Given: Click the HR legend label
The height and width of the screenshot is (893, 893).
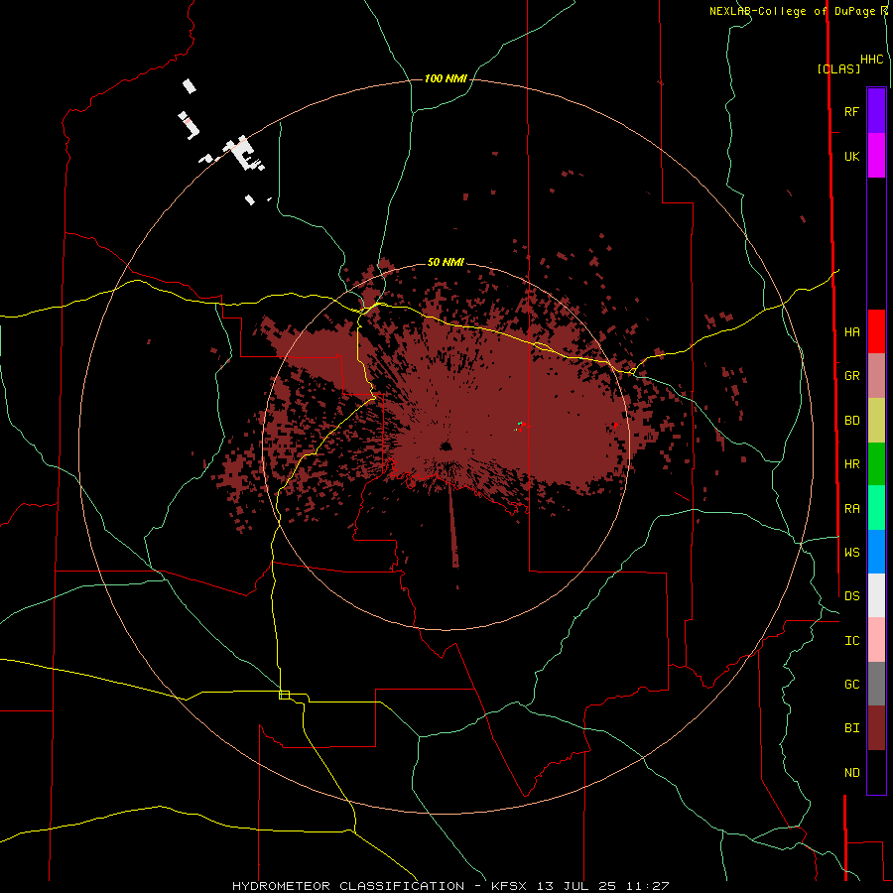Looking at the screenshot, I should pyautogui.click(x=851, y=464).
